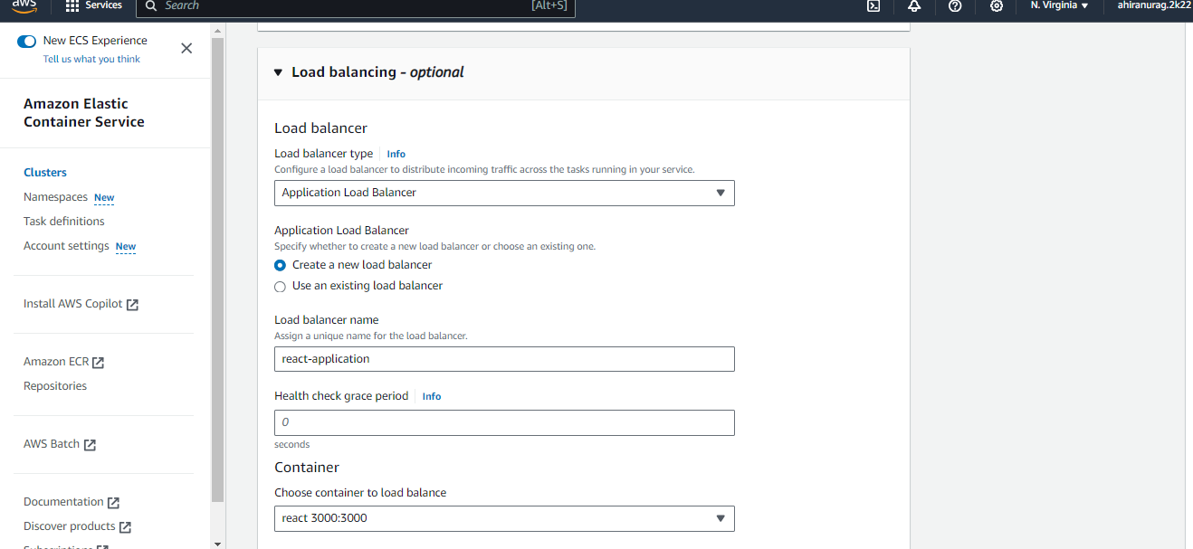Open Install AWS Copilot external link
Screen dimensions: 1193x549
point(81,304)
